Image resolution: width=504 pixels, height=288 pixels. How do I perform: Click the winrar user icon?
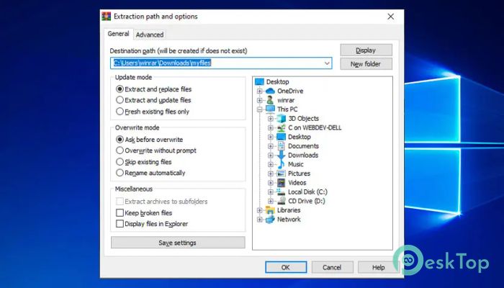point(270,100)
